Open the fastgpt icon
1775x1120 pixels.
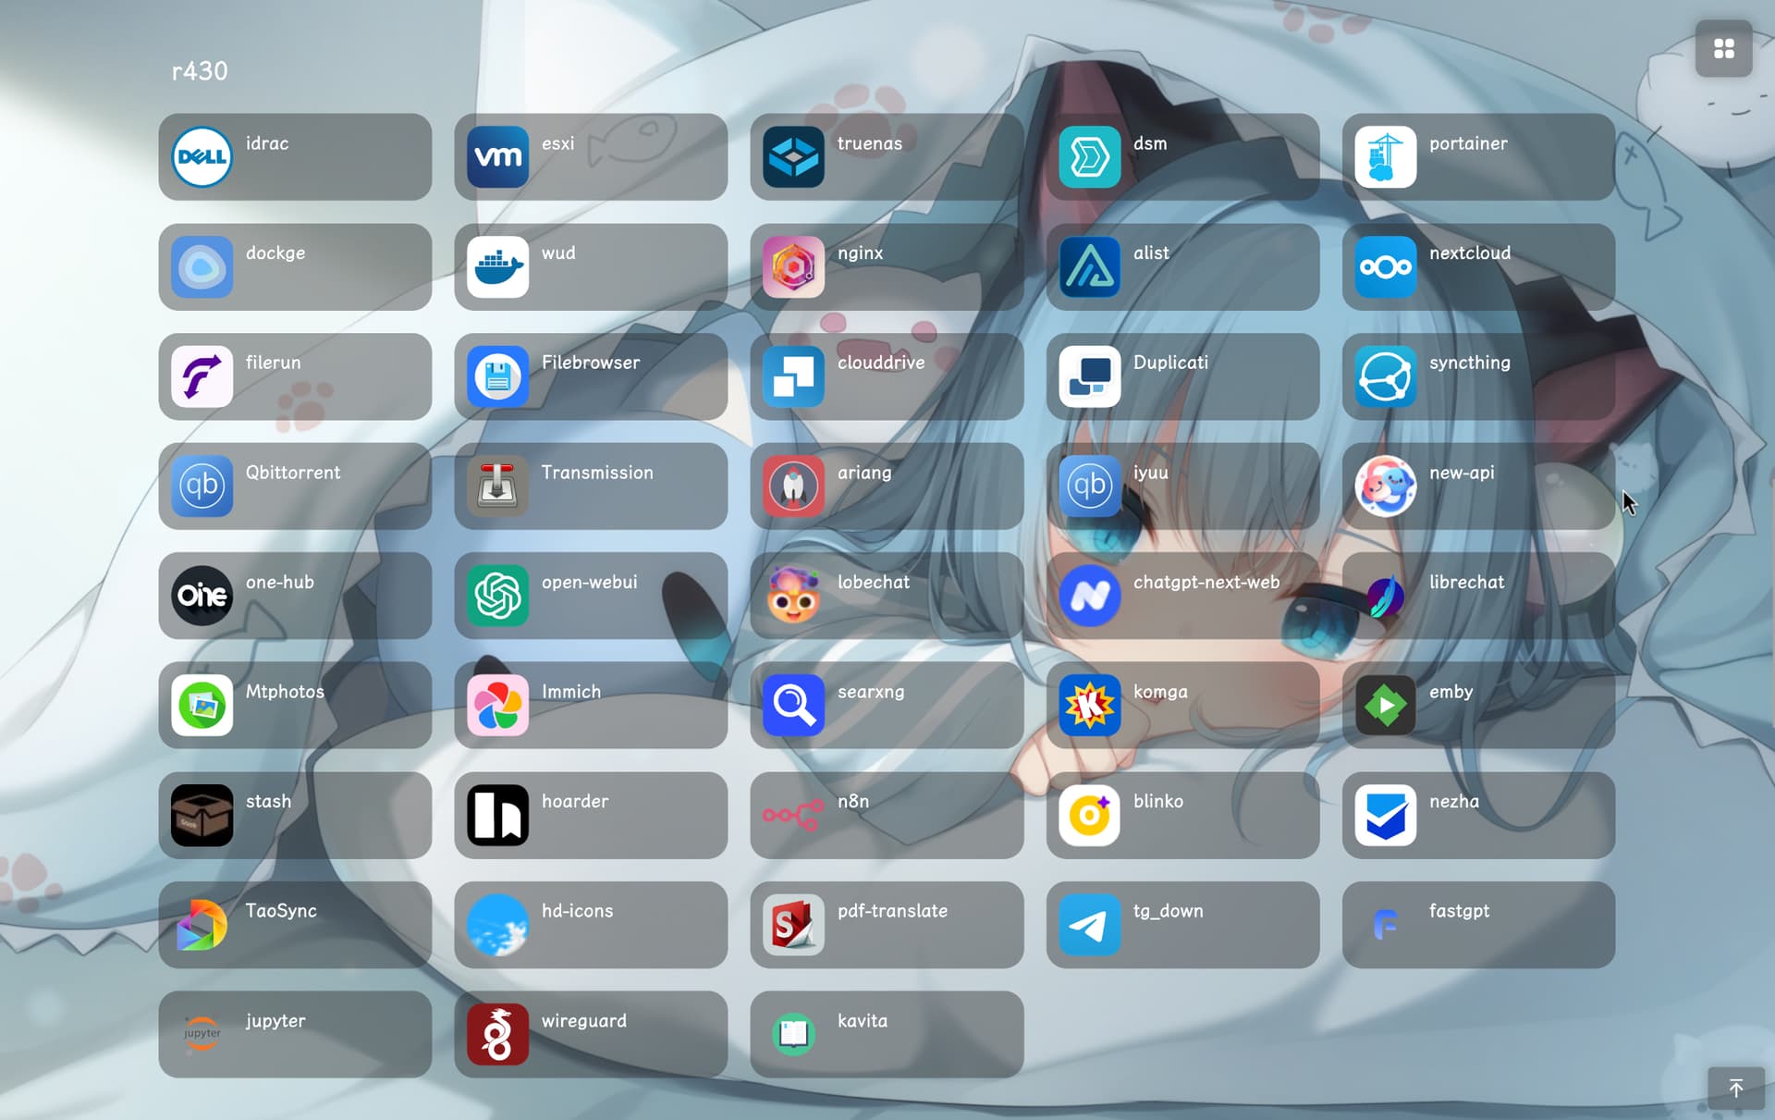pos(1385,925)
